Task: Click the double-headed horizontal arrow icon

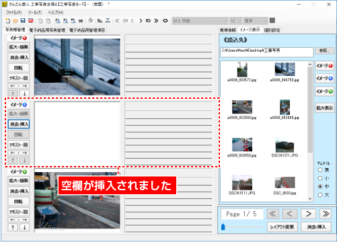Action: 165,21
